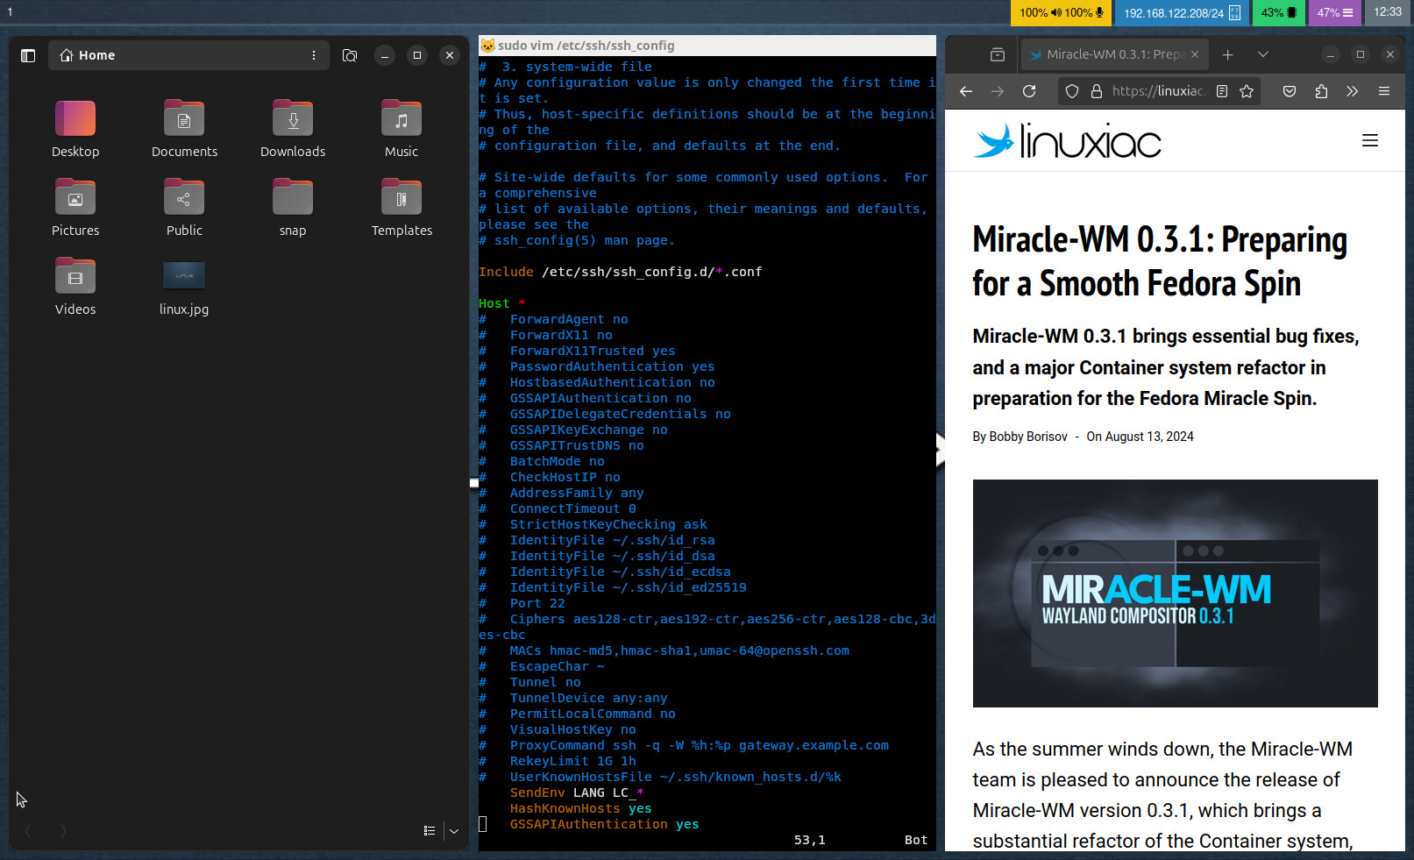Click the 'HashKnownHosts yes' line in vim

(x=581, y=808)
